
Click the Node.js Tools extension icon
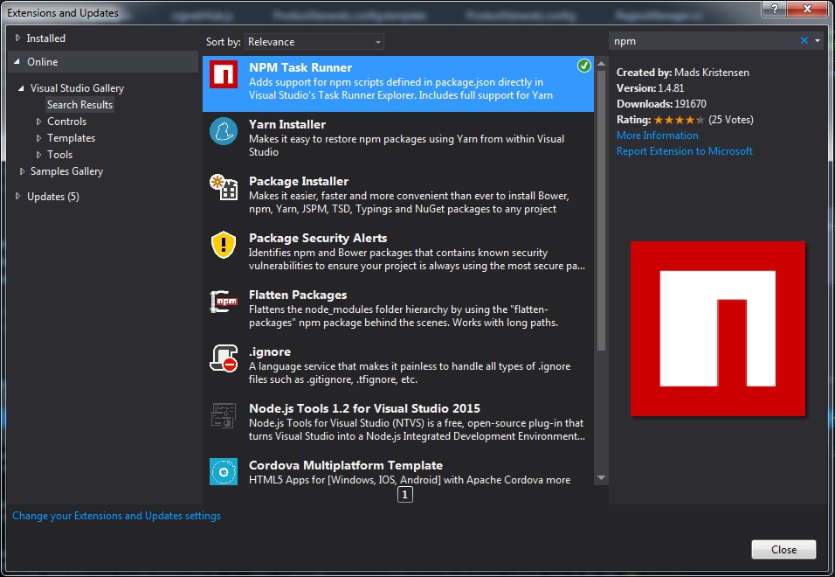click(224, 417)
